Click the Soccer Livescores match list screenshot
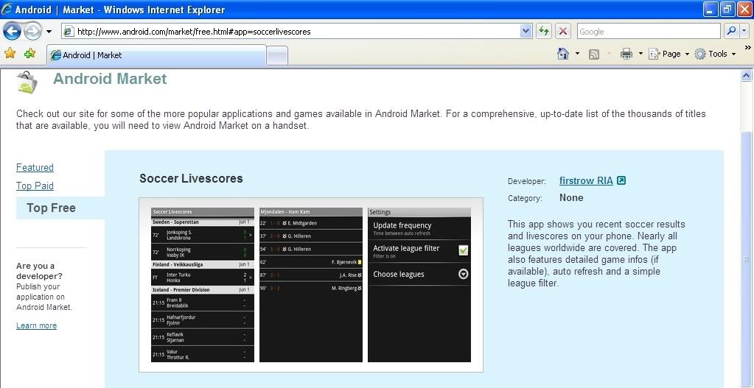The height and width of the screenshot is (388, 754). pyautogui.click(x=203, y=285)
